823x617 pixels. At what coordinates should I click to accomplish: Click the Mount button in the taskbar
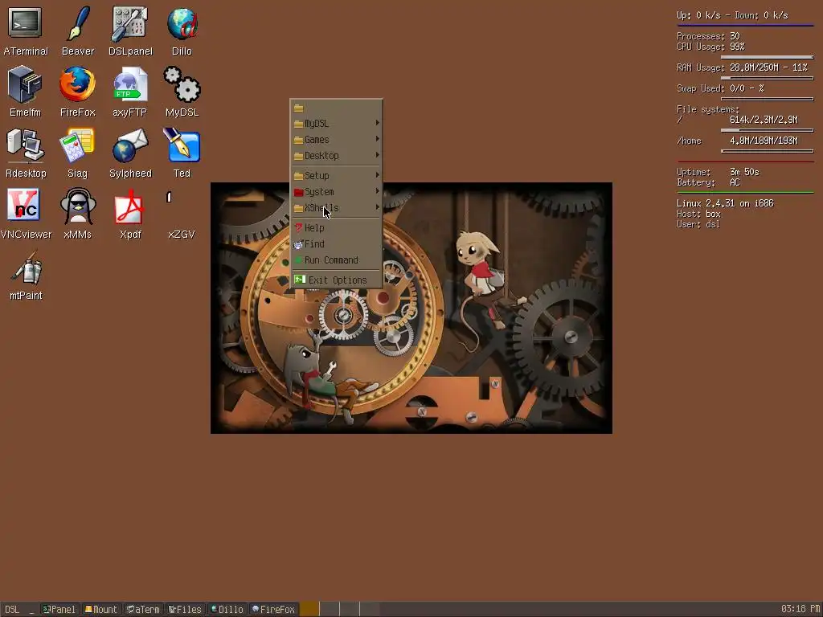pos(101,609)
